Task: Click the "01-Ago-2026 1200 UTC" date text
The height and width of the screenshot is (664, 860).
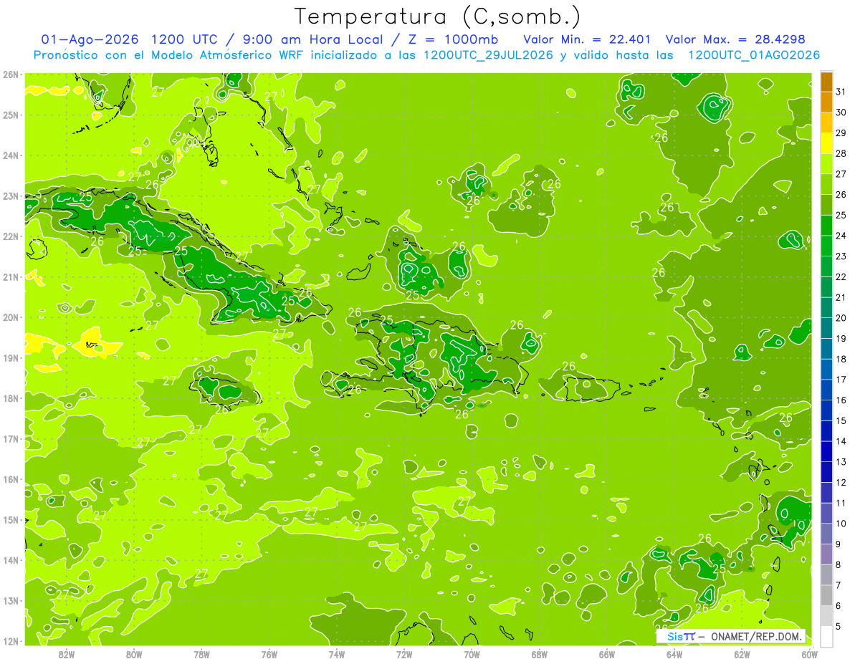Action: coord(133,39)
